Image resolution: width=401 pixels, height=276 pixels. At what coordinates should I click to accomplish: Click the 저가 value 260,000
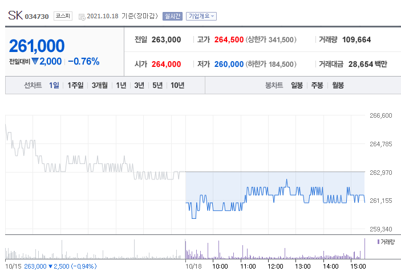click(x=229, y=64)
